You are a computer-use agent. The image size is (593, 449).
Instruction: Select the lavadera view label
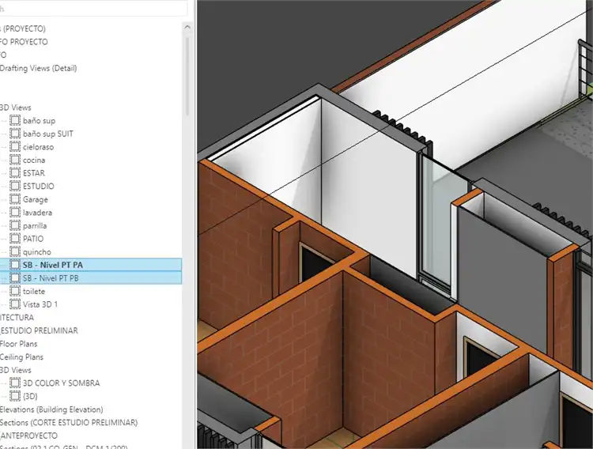[37, 212]
